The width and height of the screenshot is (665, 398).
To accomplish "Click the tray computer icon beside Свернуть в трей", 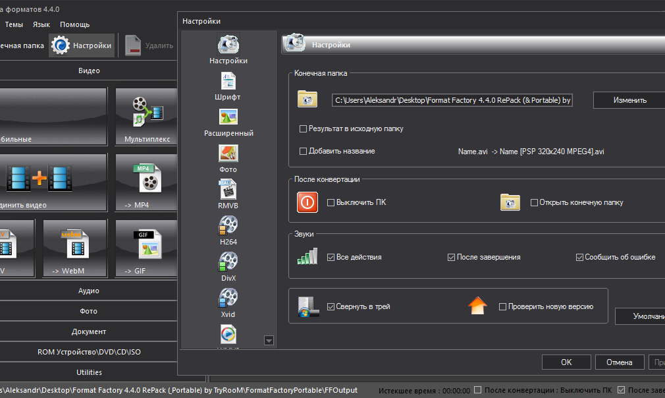I will (x=308, y=307).
